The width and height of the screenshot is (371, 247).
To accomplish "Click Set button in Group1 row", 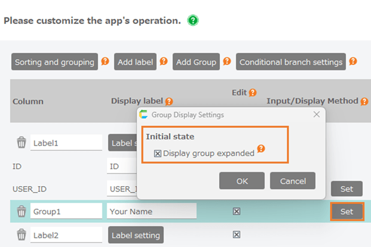I will pos(347,211).
